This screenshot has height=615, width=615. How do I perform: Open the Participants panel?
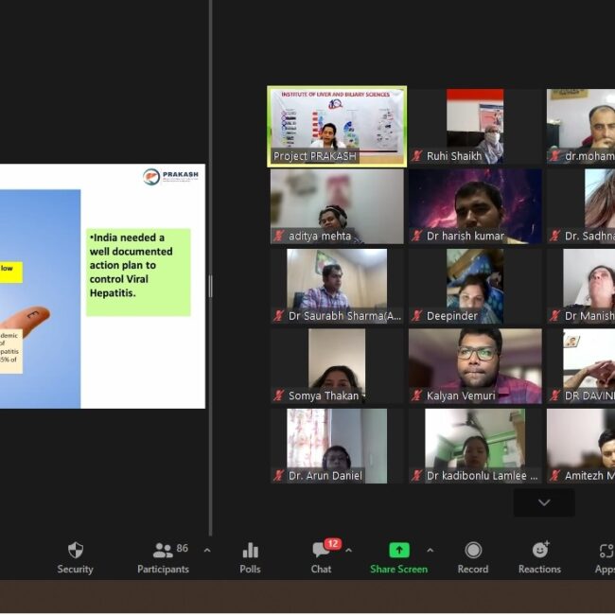click(164, 557)
